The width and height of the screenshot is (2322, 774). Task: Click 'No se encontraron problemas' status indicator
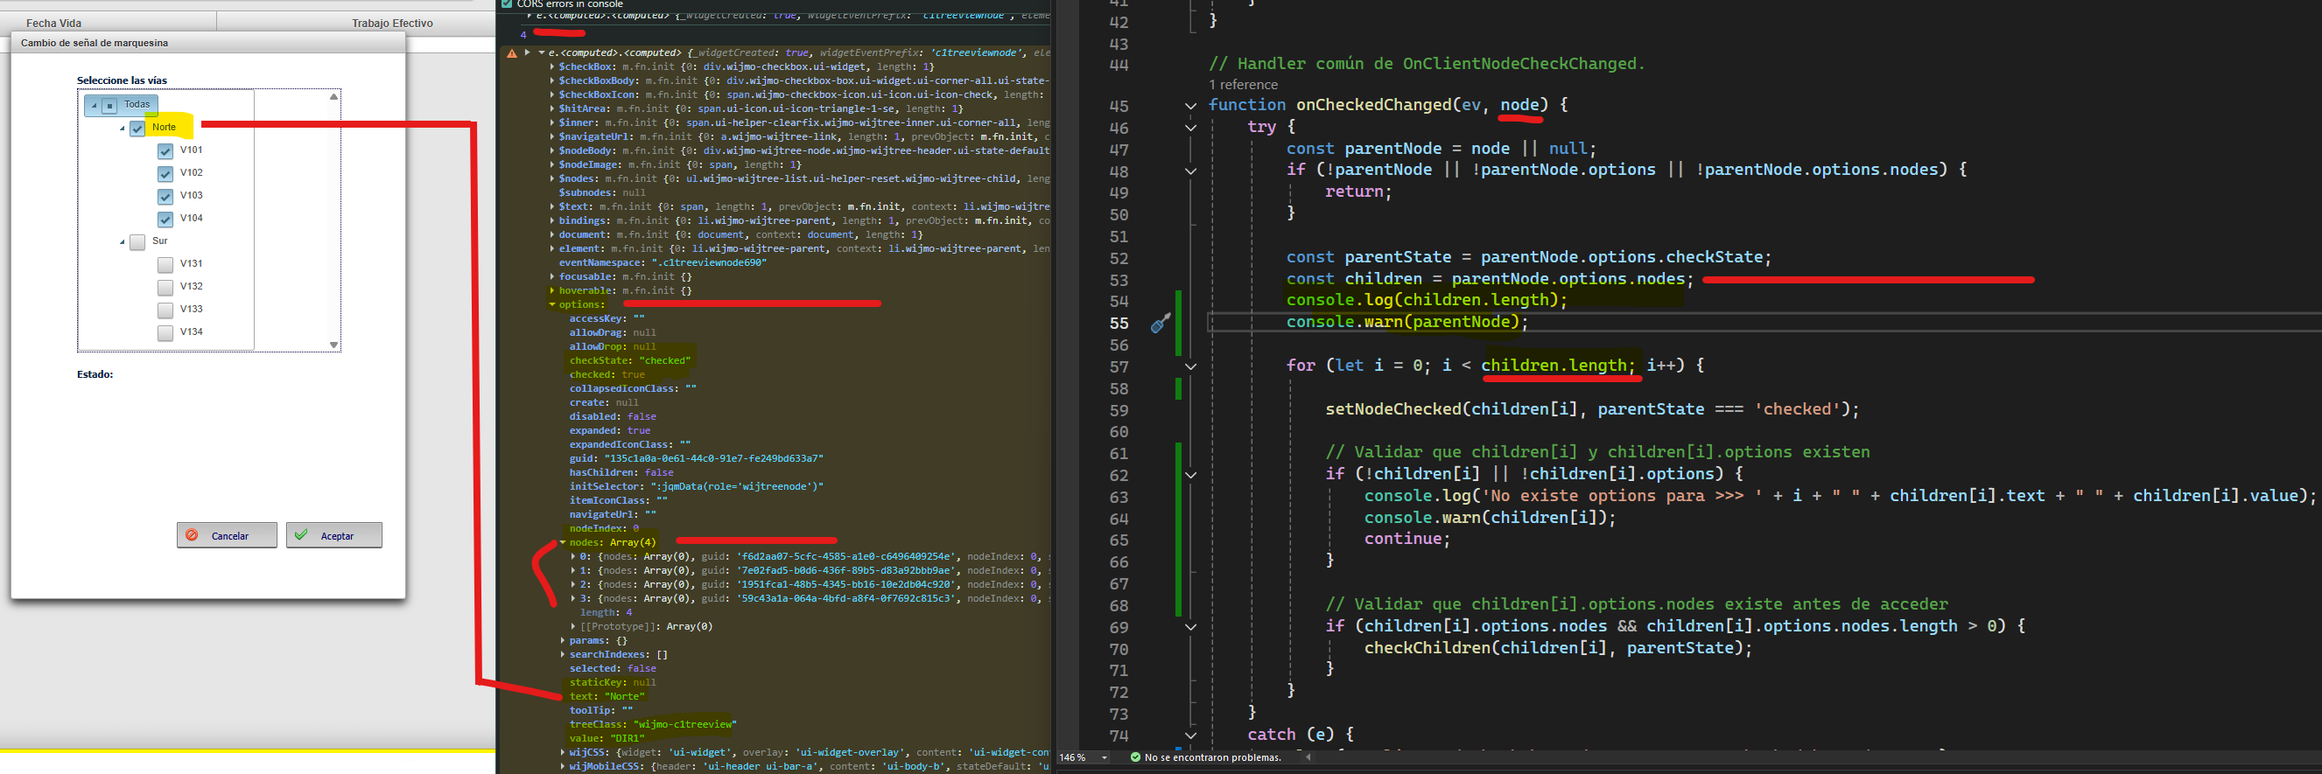pyautogui.click(x=1205, y=757)
